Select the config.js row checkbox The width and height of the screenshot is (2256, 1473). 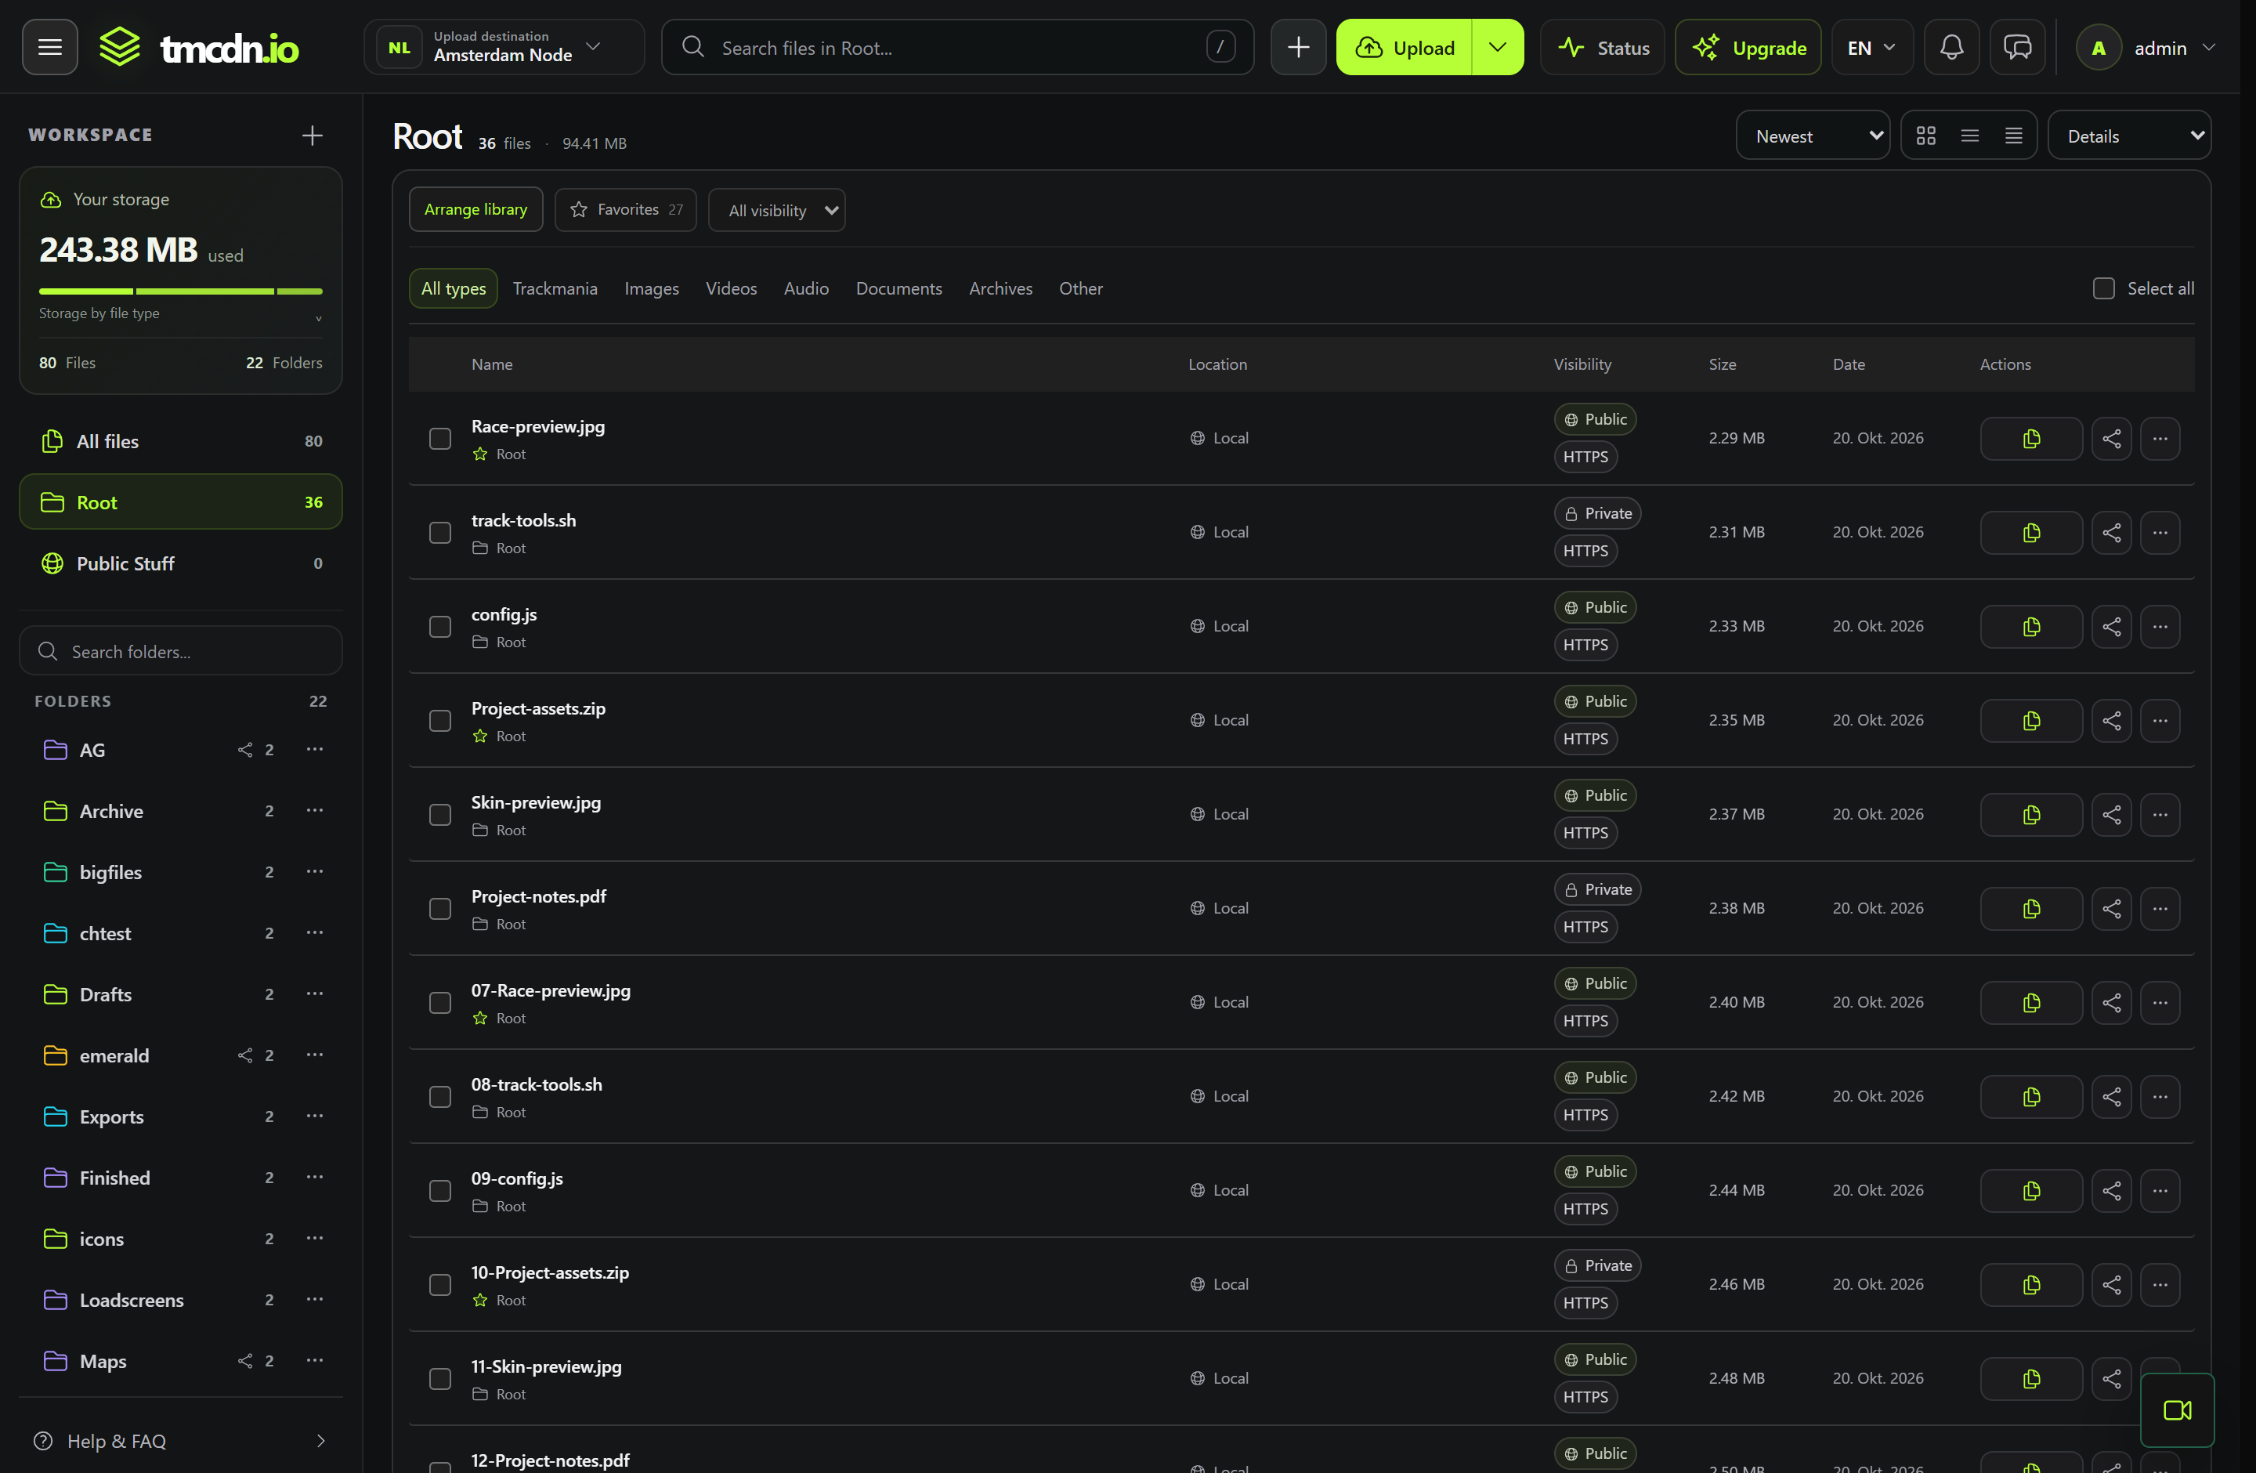[439, 625]
